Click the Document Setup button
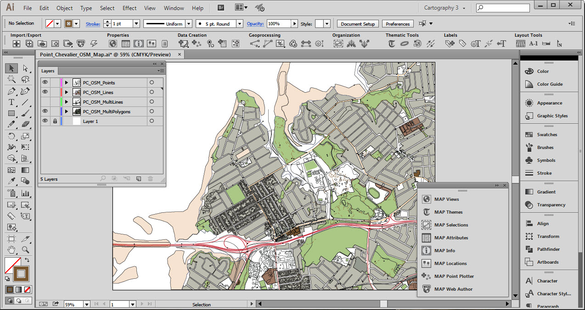Screen dimensions: 585x310 click(x=358, y=23)
